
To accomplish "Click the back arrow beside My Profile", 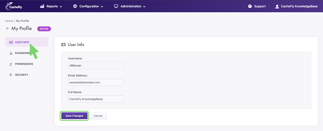I will click(8, 29).
